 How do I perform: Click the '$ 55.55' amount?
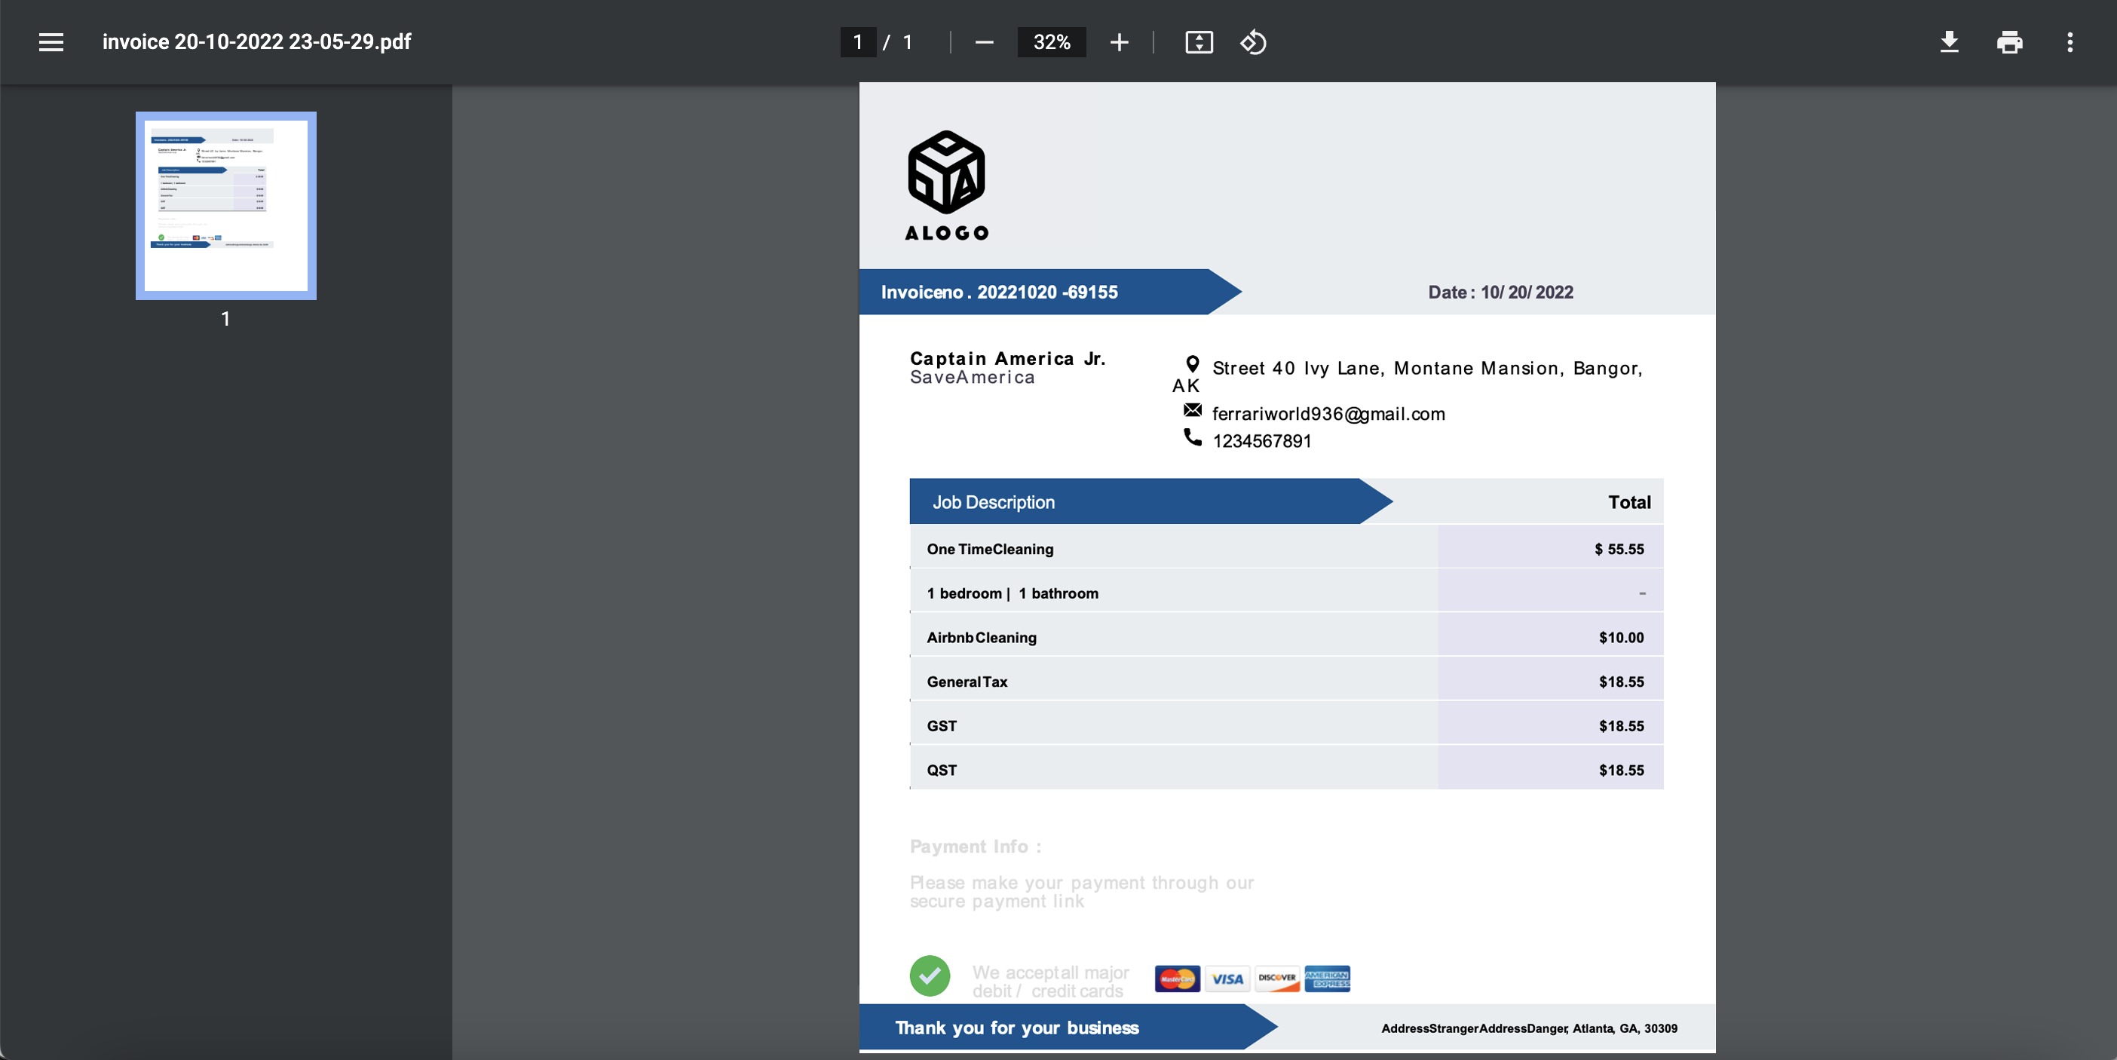[x=1619, y=549]
